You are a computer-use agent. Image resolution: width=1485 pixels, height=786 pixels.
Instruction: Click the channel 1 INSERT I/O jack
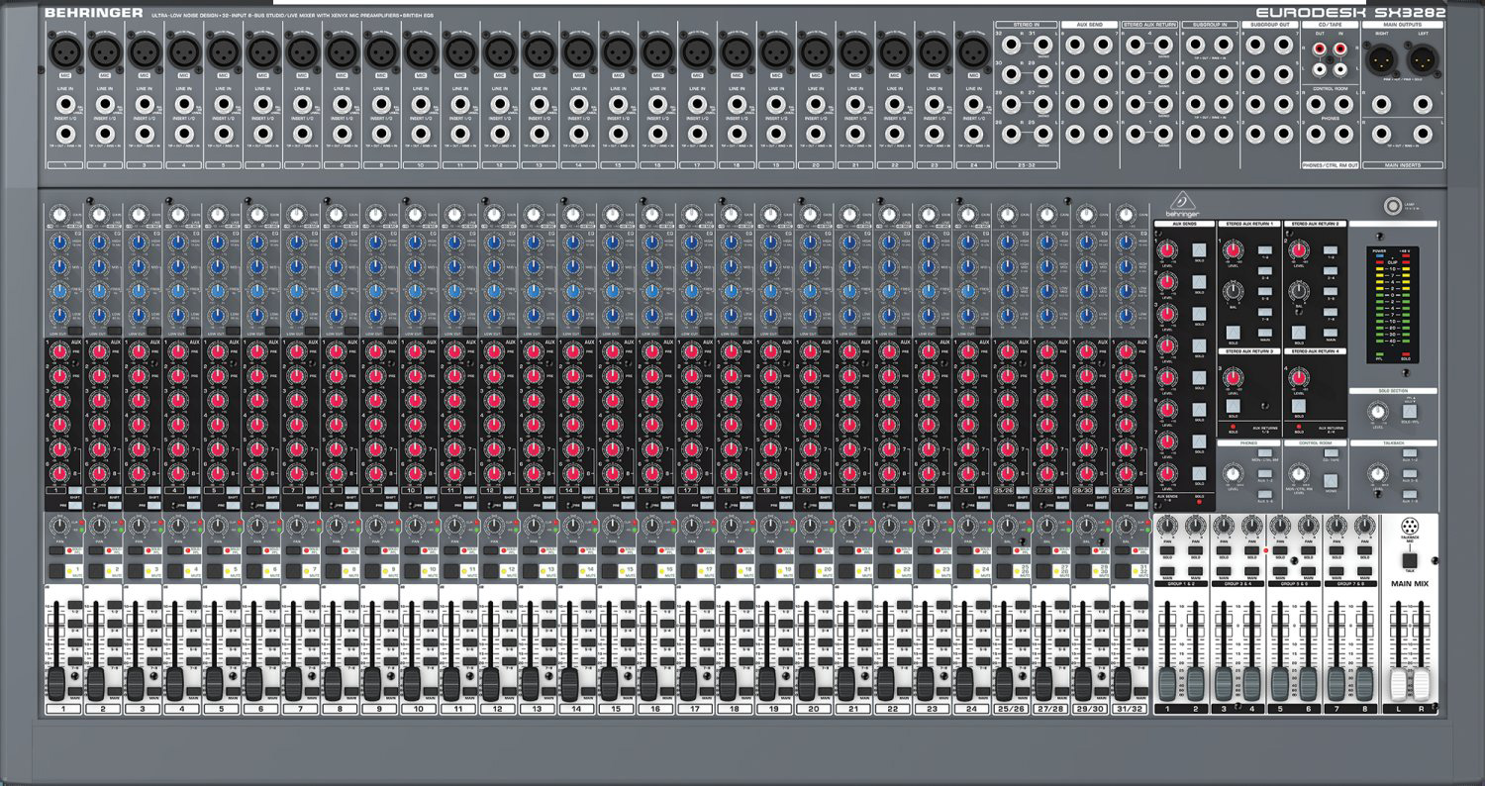pos(65,134)
